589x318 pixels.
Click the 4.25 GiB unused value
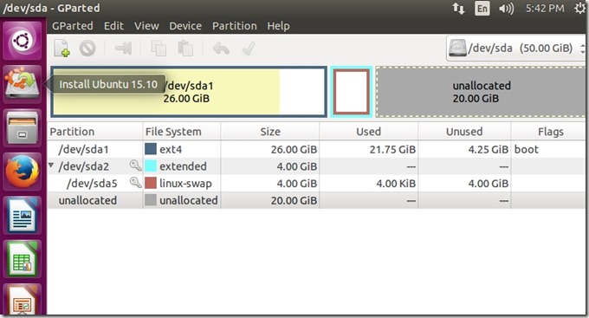488,150
